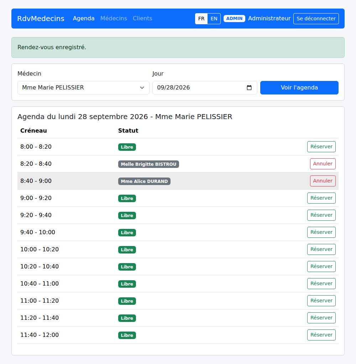Click the Libre badge for 10:00 - 10:20
The width and height of the screenshot is (356, 364).
point(127,250)
